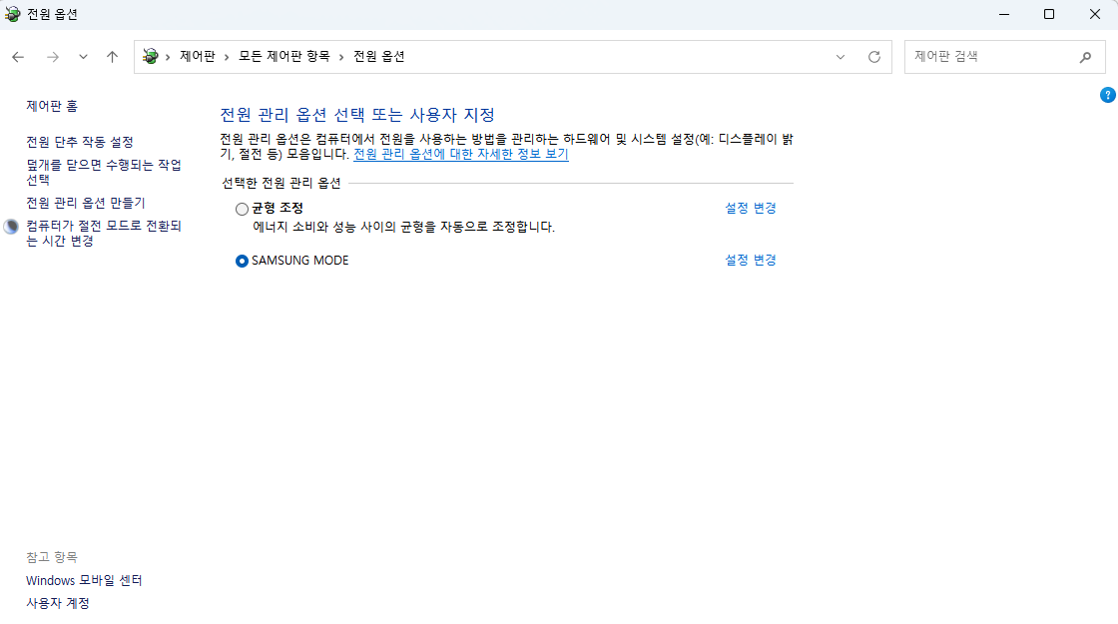Image resolution: width=1118 pixels, height=624 pixels.
Task: Click the search magnifier icon
Action: (x=1085, y=57)
